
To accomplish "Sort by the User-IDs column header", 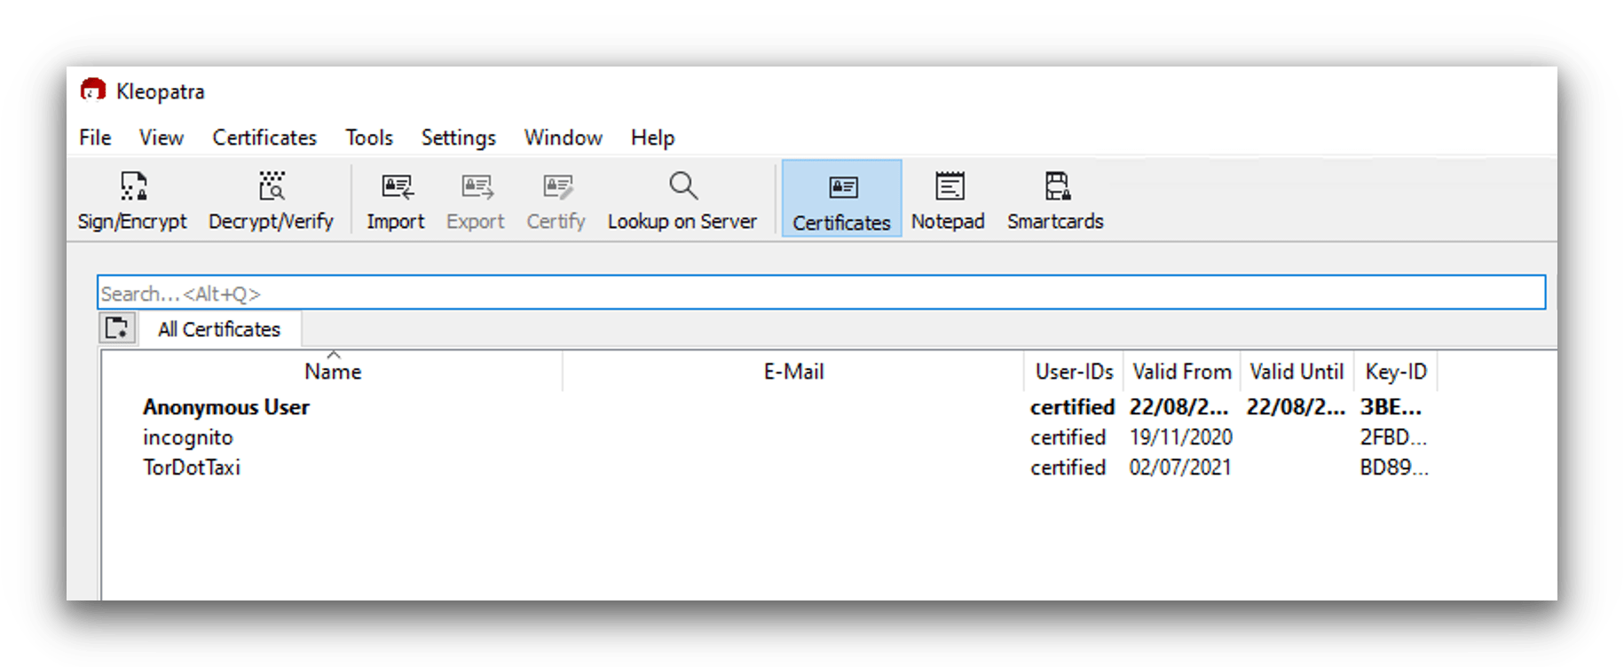I will 1074,372.
